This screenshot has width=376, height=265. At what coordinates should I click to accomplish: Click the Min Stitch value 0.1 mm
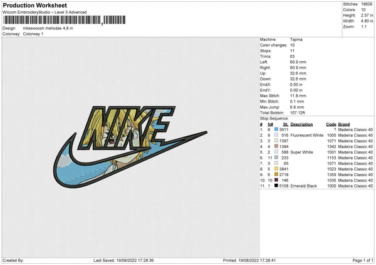297,101
